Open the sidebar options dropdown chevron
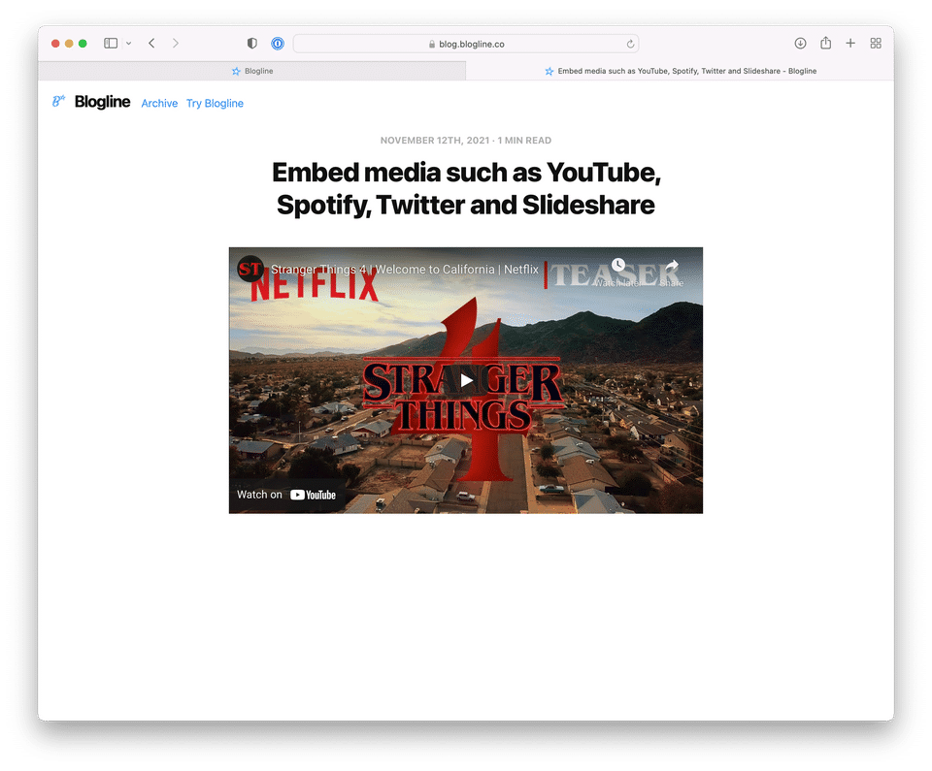This screenshot has height=771, width=932. 128,44
